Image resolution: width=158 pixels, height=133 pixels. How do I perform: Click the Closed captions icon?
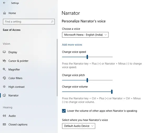point(4,125)
